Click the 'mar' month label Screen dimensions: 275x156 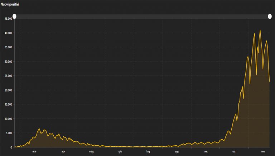tap(34, 151)
